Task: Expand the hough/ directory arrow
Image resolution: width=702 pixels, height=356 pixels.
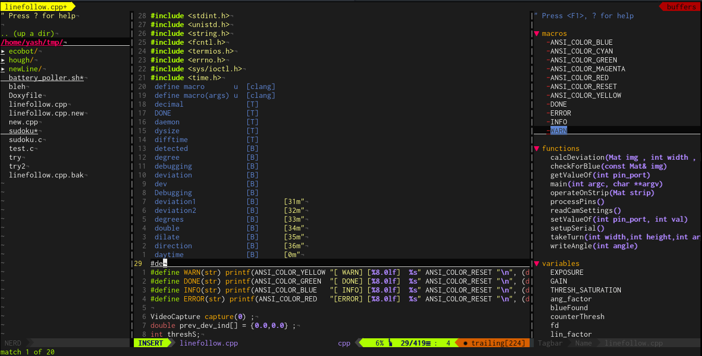Action: tap(3, 60)
